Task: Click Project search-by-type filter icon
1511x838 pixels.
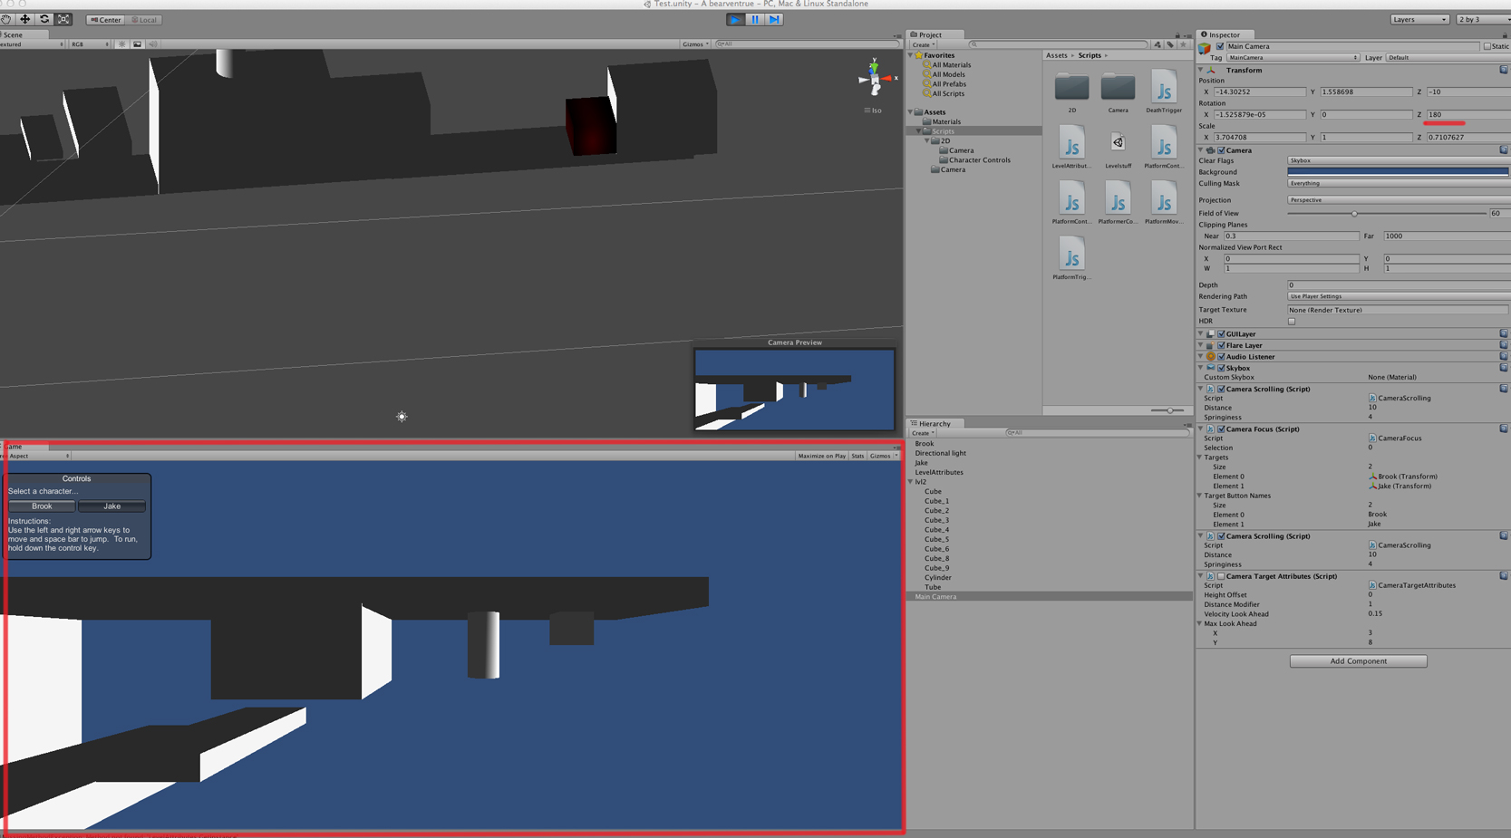Action: click(x=1157, y=44)
